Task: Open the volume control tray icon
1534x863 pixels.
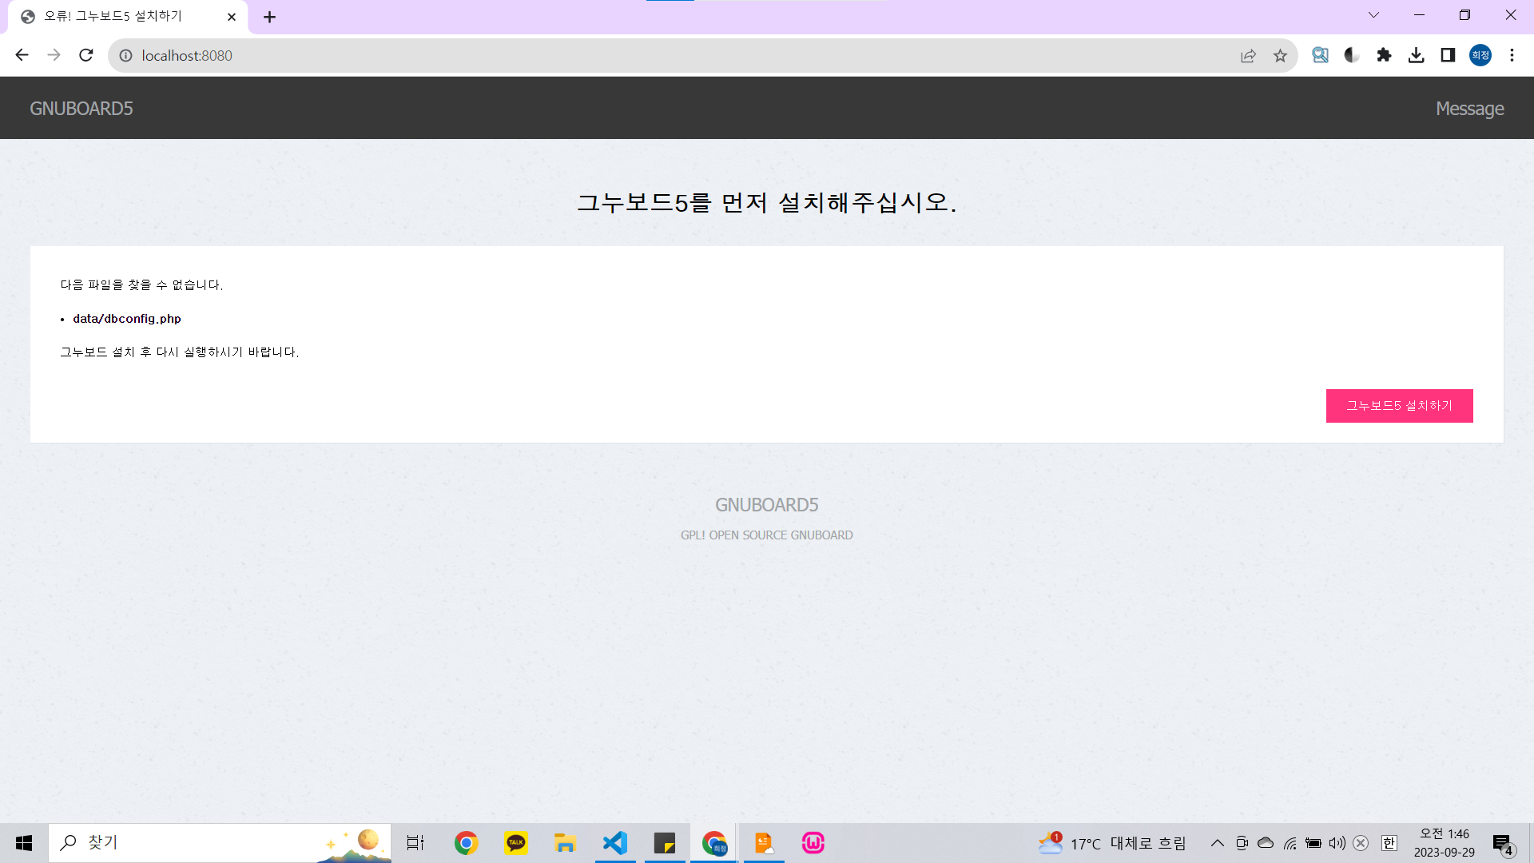Action: click(1337, 843)
